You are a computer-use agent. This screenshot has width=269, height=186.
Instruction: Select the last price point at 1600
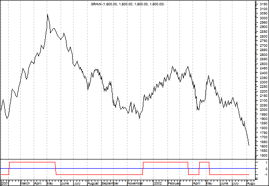249,146
